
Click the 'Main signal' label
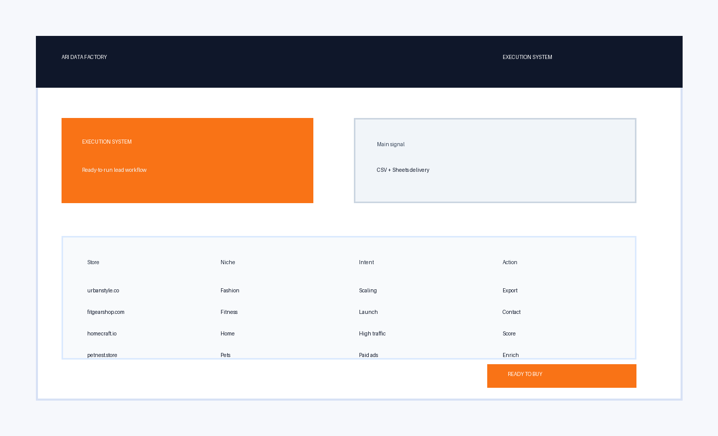391,144
